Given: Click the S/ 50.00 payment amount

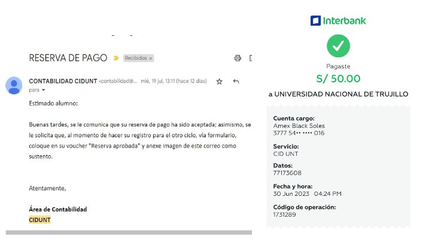Looking at the screenshot, I should tap(338, 79).
